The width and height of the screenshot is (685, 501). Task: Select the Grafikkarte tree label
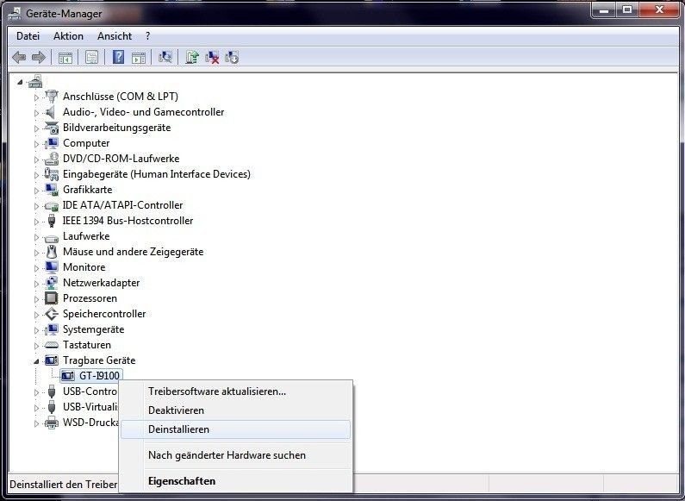tap(87, 190)
